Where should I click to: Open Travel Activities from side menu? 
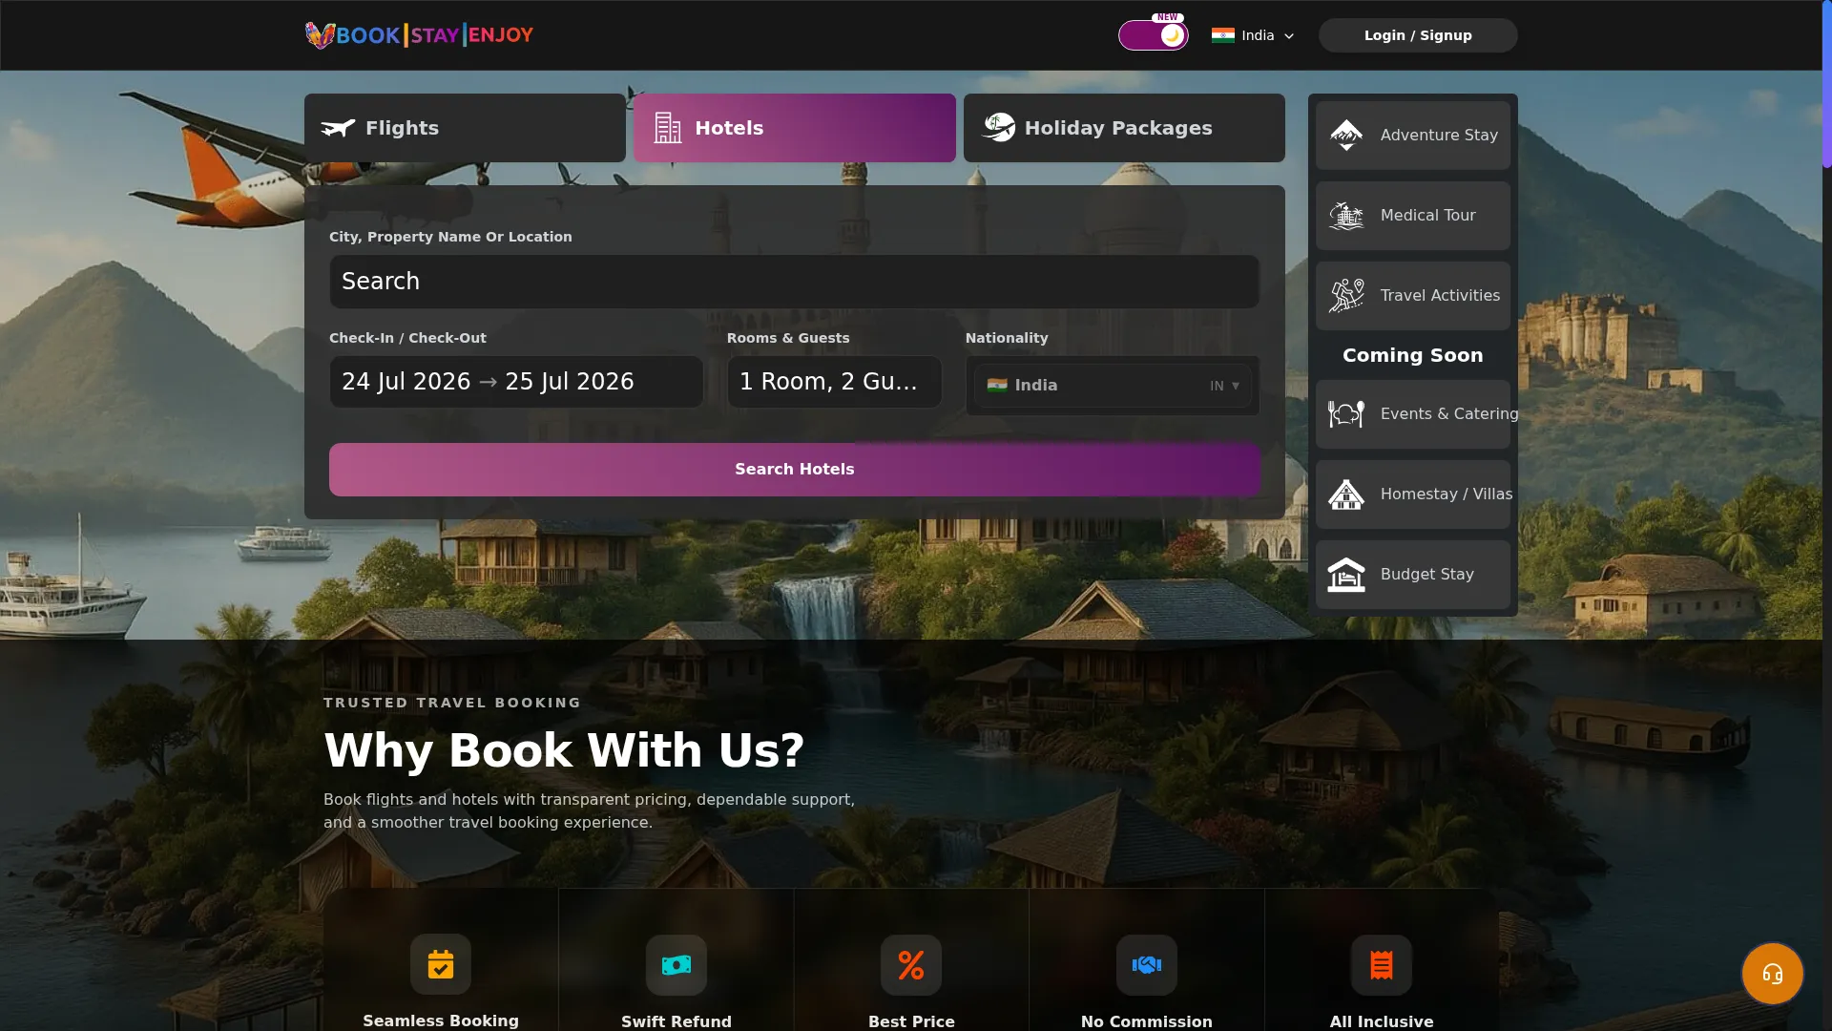pyautogui.click(x=1413, y=296)
